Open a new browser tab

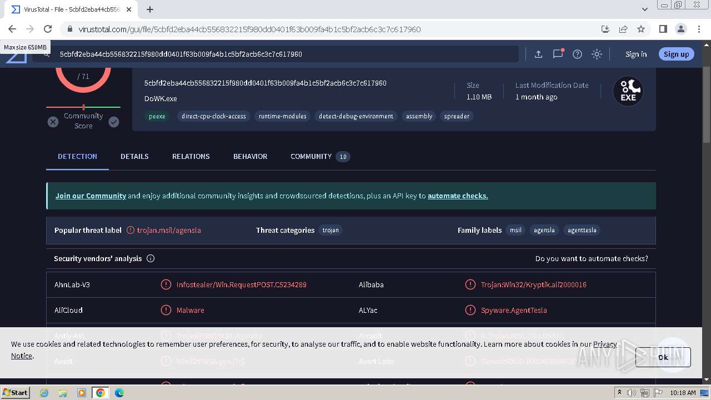pyautogui.click(x=150, y=9)
